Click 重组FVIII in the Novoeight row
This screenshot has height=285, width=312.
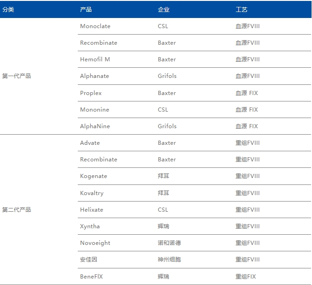[x=248, y=243]
